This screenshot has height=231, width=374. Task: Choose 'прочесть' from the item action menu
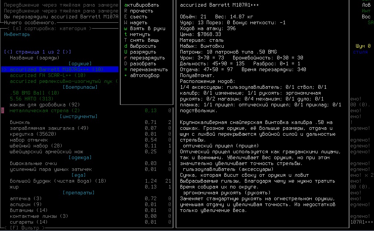tap(139, 11)
